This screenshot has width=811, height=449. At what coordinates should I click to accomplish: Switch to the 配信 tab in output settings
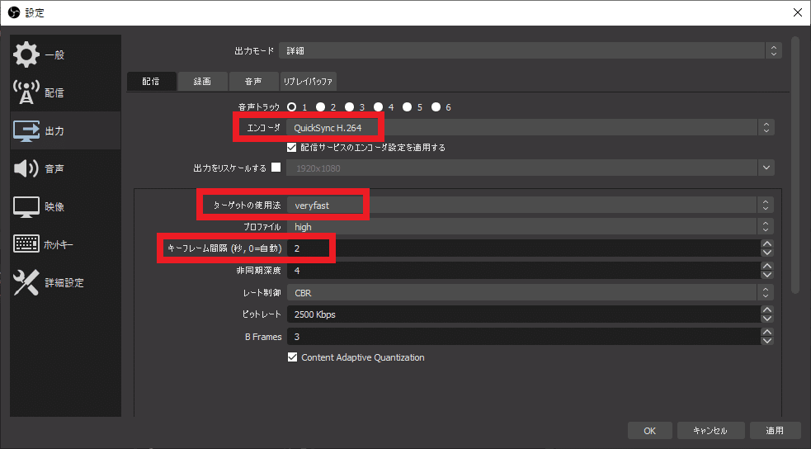click(x=152, y=81)
